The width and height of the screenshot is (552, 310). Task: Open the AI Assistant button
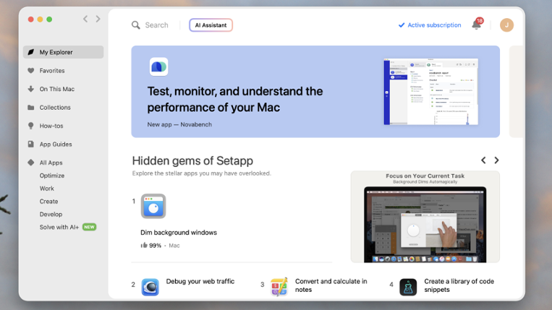[x=211, y=25]
